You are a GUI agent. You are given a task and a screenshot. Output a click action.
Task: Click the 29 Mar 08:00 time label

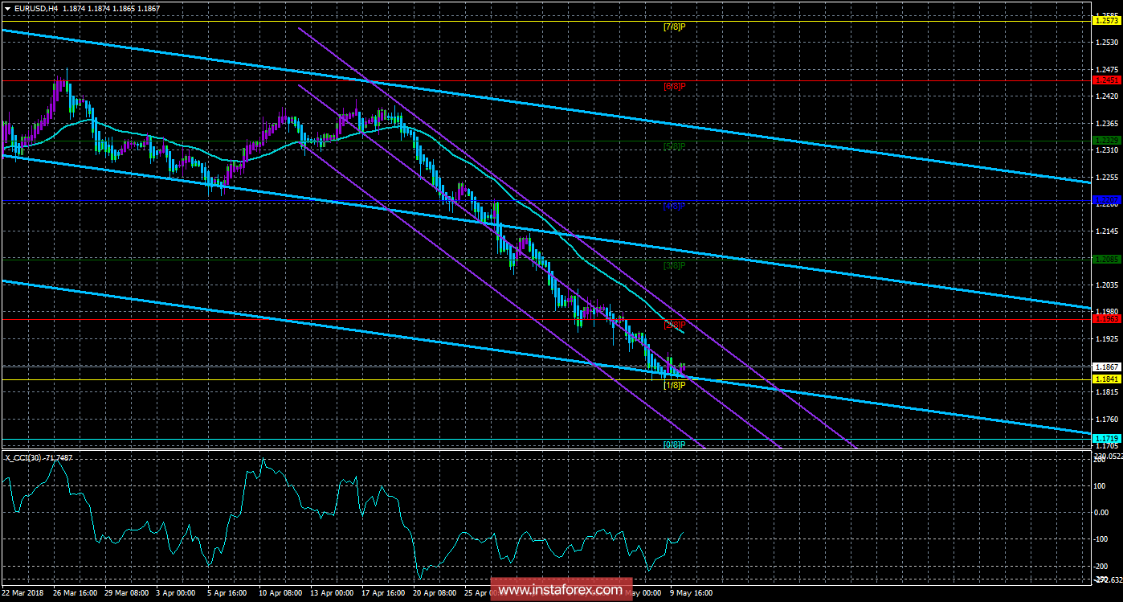pos(126,593)
